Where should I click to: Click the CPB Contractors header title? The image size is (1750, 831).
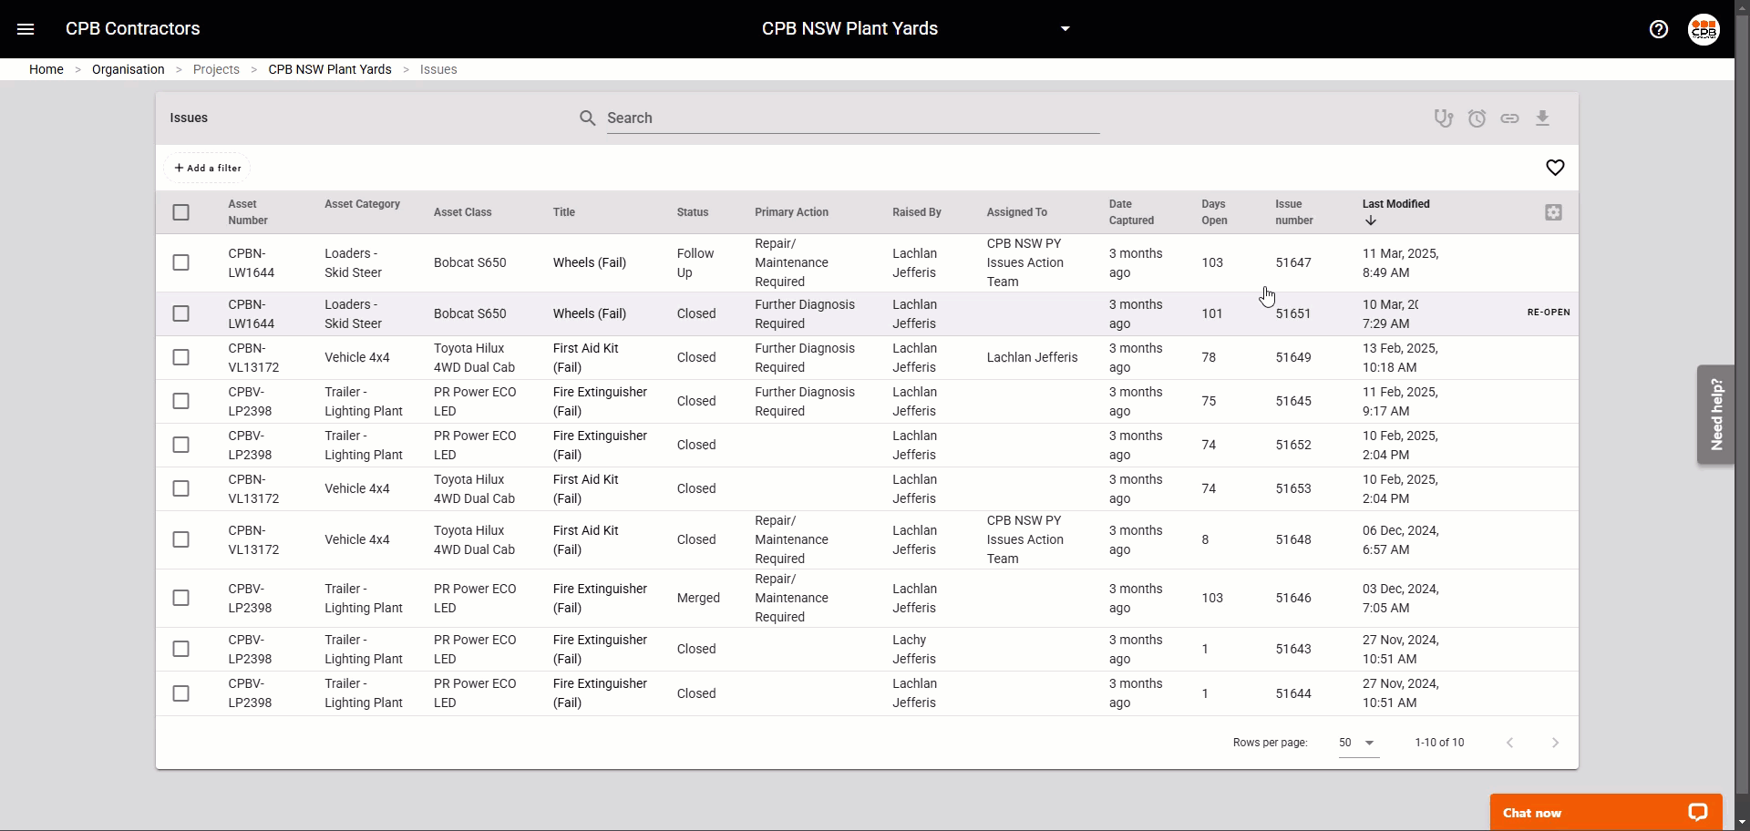tap(133, 29)
